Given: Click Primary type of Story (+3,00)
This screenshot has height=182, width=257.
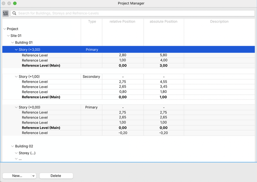Looking at the screenshot, I should click(92, 49).
